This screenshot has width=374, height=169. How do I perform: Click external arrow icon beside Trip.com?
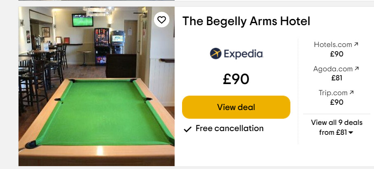coord(352,93)
